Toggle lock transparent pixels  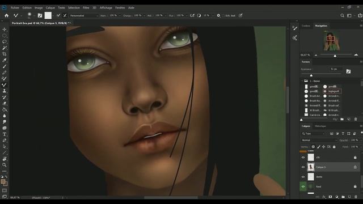[x=313, y=147]
